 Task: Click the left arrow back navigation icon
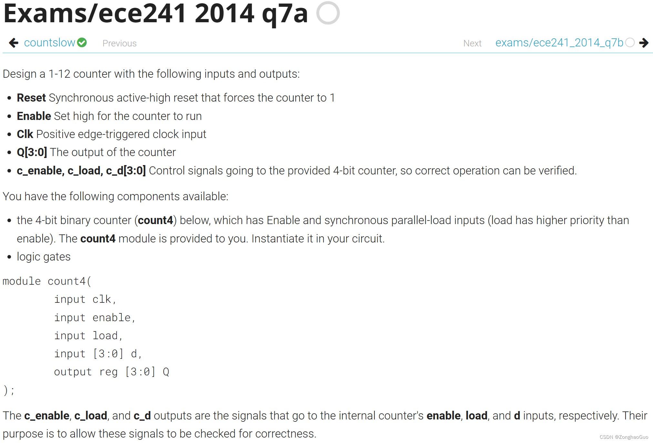click(13, 44)
